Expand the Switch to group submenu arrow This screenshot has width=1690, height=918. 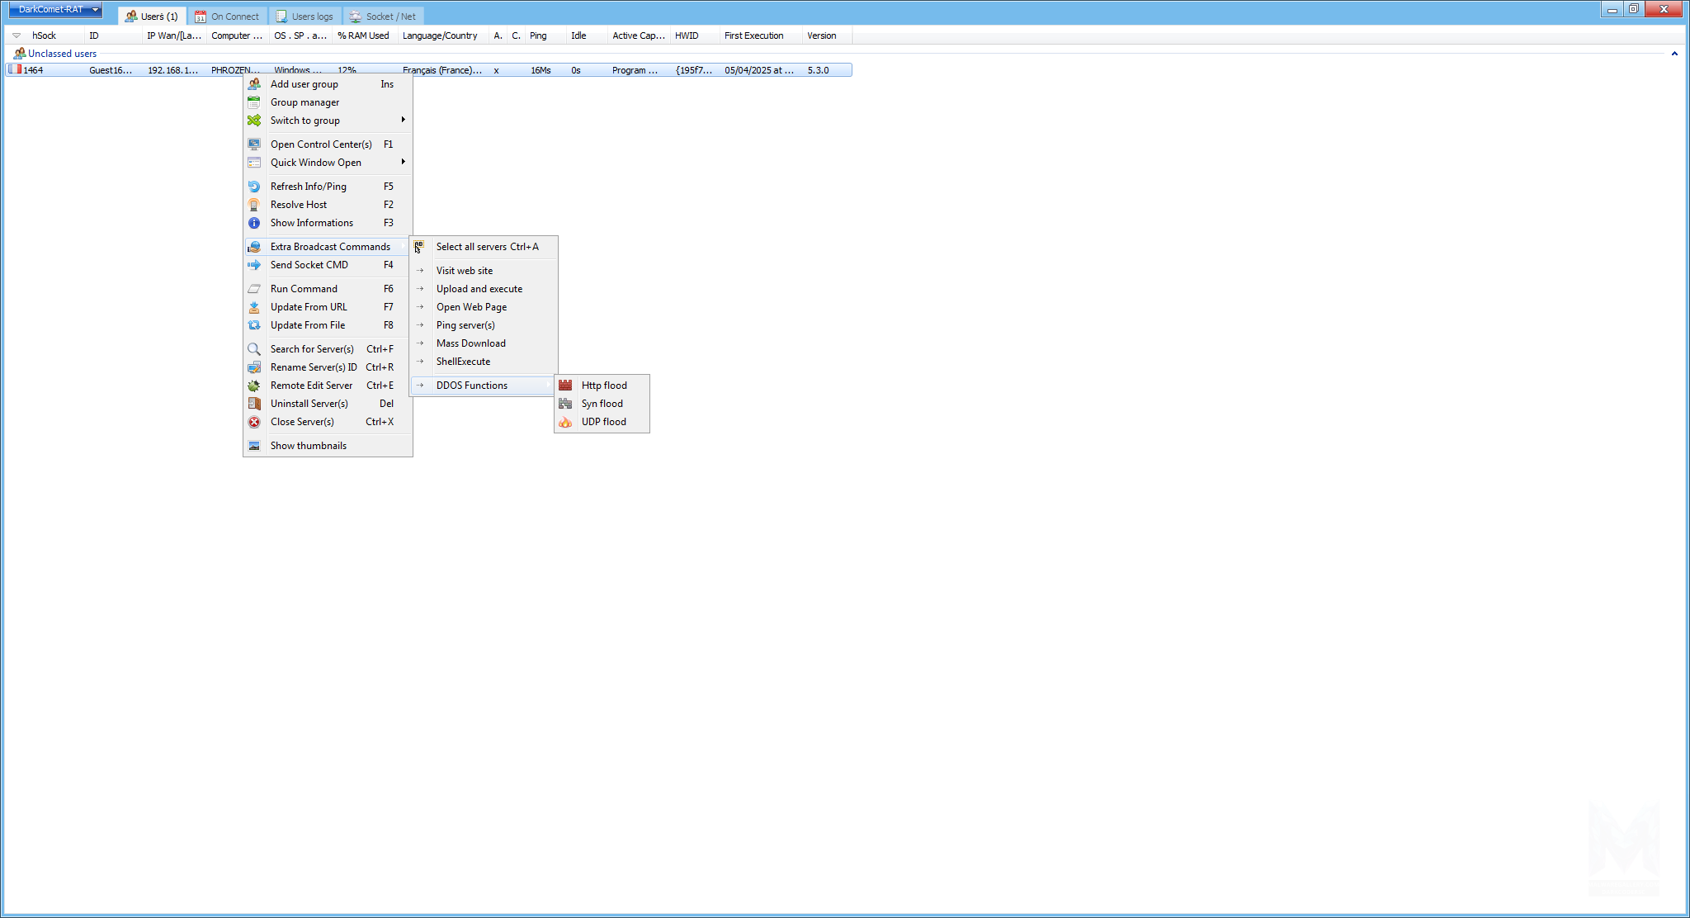(x=403, y=121)
